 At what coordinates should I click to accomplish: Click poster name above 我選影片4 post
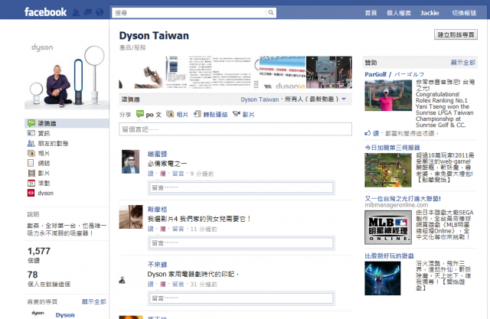[x=158, y=209]
